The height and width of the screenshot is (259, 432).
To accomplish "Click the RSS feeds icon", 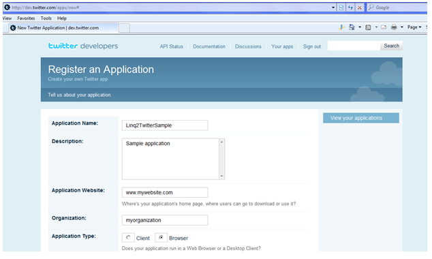I will coord(368,27).
